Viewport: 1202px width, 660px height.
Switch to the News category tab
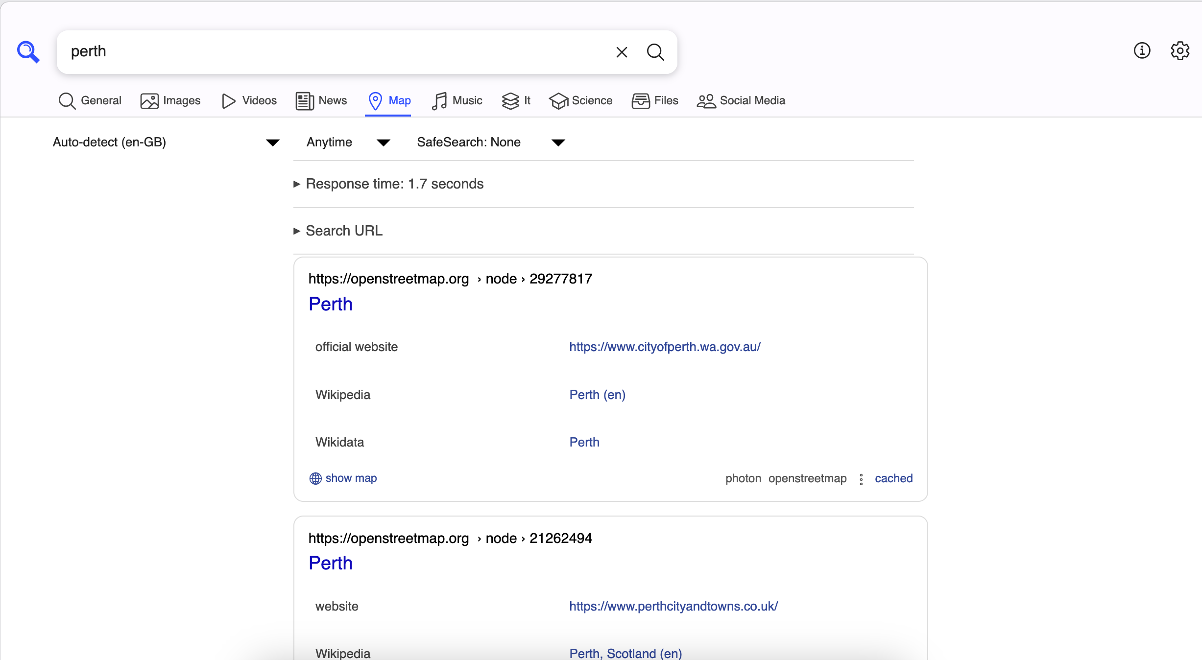(321, 100)
